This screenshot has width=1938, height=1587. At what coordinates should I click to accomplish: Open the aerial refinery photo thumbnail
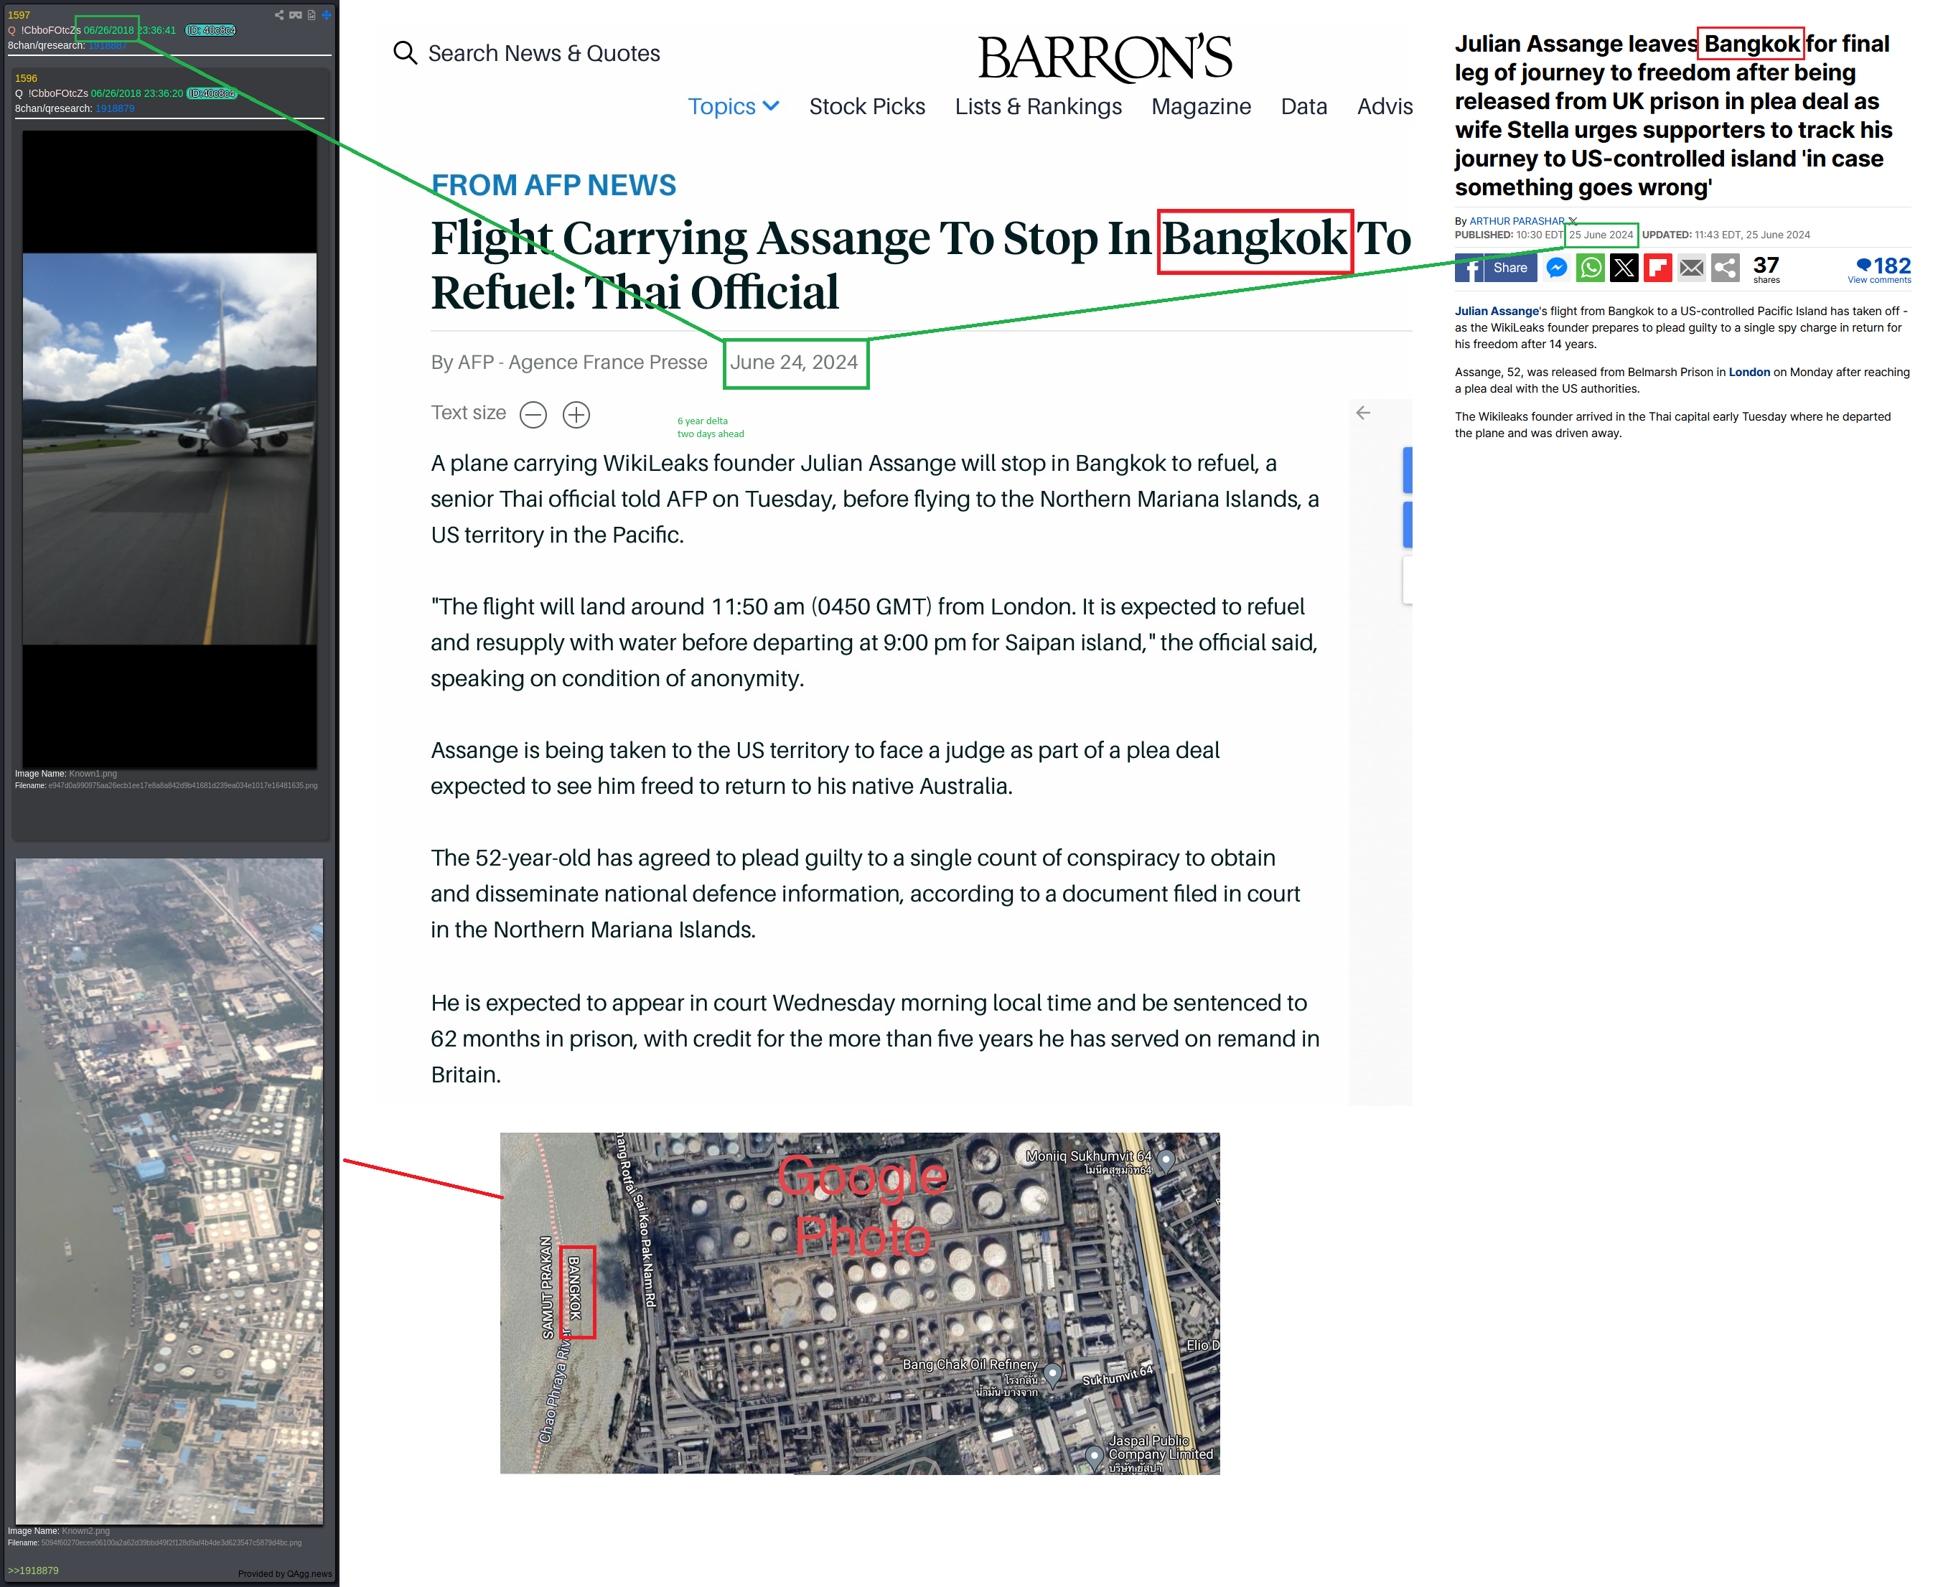[x=169, y=1190]
